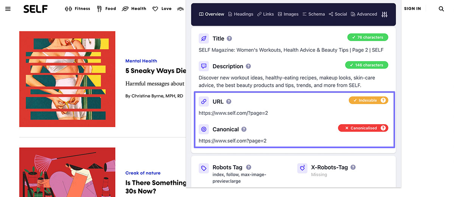
Task: Switch to the Schema tab
Action: (314, 14)
